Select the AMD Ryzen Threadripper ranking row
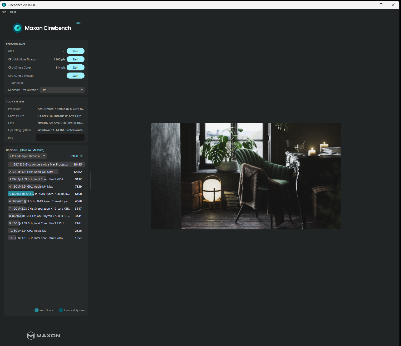The image size is (401, 346). tap(46, 201)
